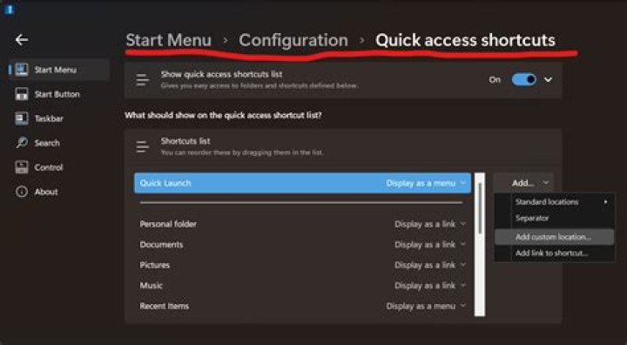The image size is (627, 345).
Task: Click the shortcuts list vertical scrollbar
Action: (480, 244)
